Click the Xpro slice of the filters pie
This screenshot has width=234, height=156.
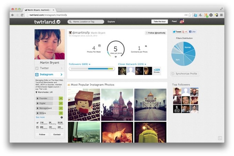coord(178,59)
